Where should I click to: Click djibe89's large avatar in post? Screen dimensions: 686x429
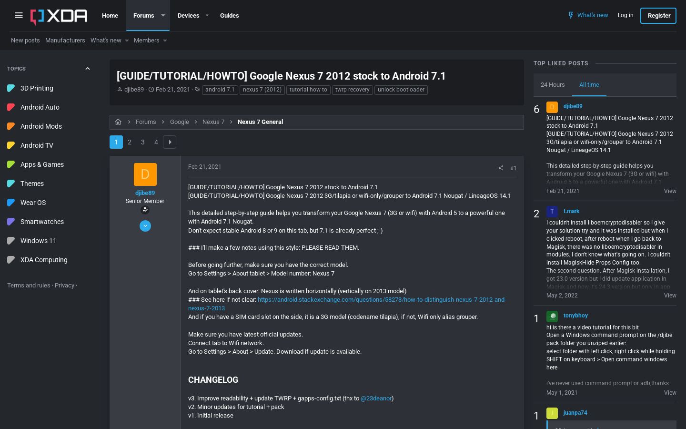(145, 174)
